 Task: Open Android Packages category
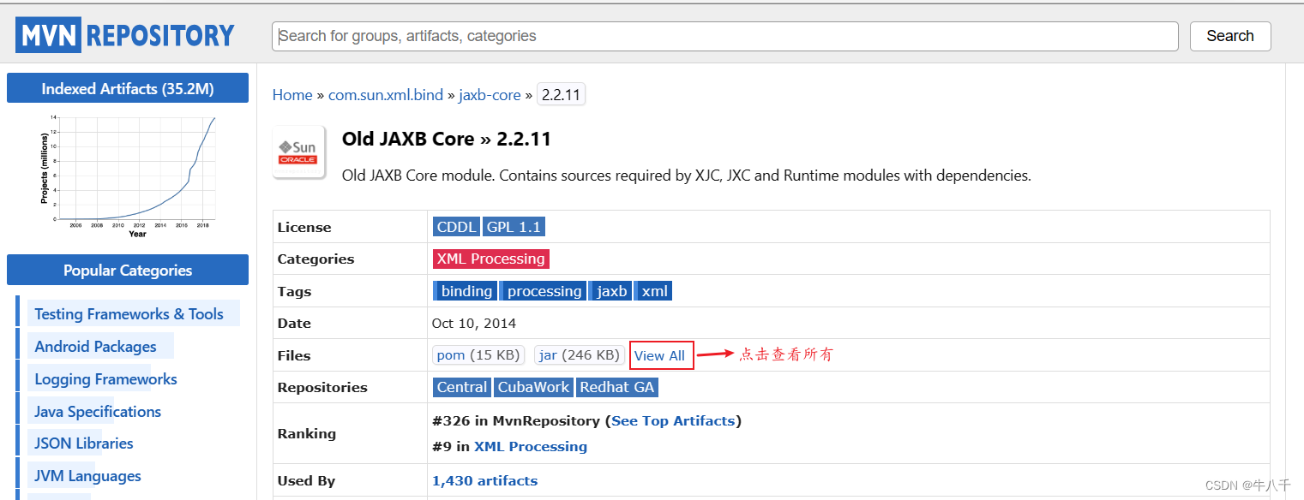point(95,347)
